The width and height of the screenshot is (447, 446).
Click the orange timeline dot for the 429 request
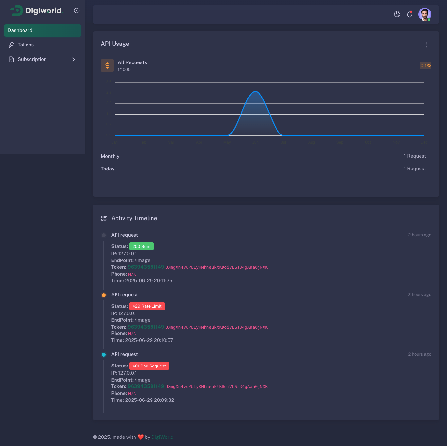pyautogui.click(x=103, y=295)
